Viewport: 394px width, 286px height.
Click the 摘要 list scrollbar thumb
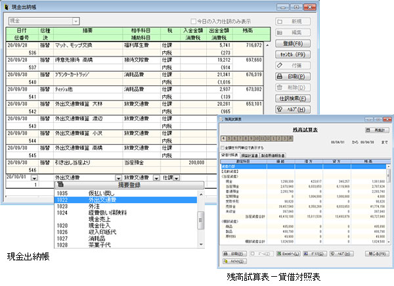point(201,220)
